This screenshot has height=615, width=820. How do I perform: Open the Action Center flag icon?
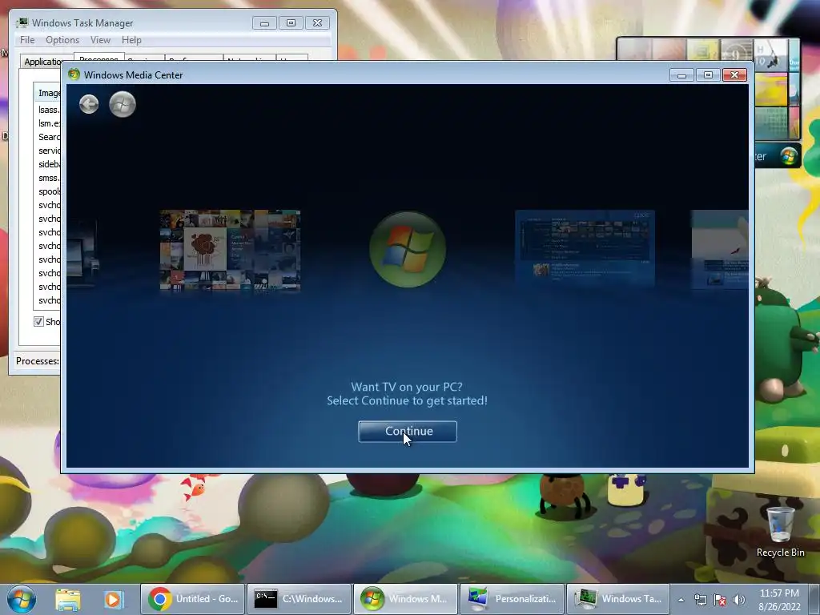tap(720, 600)
